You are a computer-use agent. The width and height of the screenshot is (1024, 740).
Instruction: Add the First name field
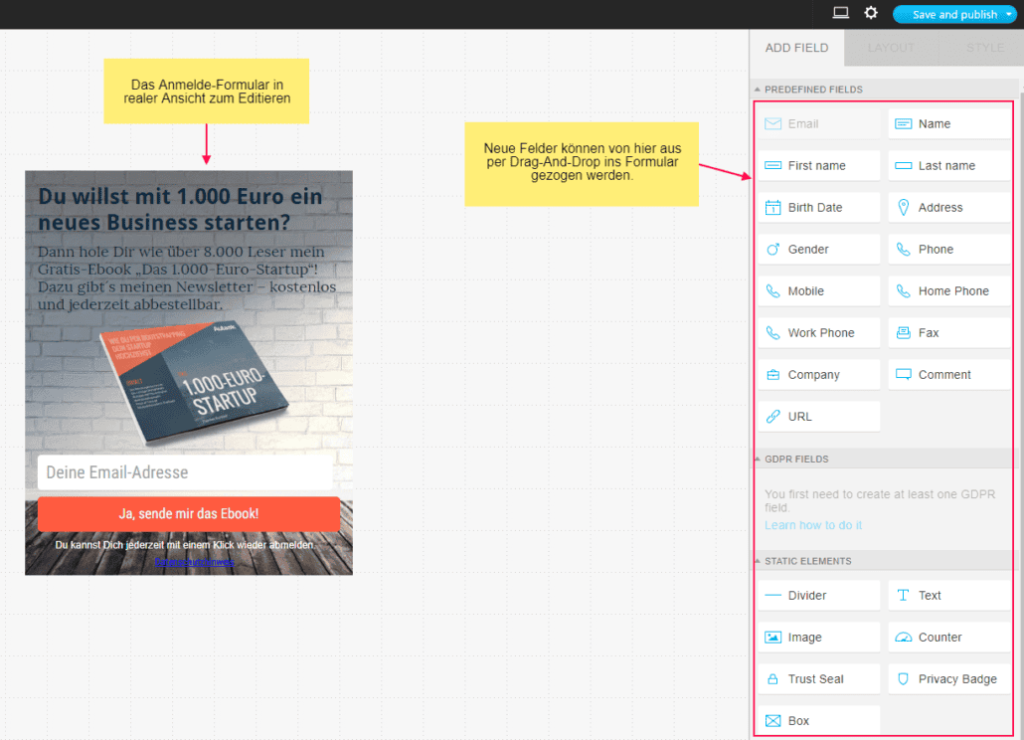[819, 166]
